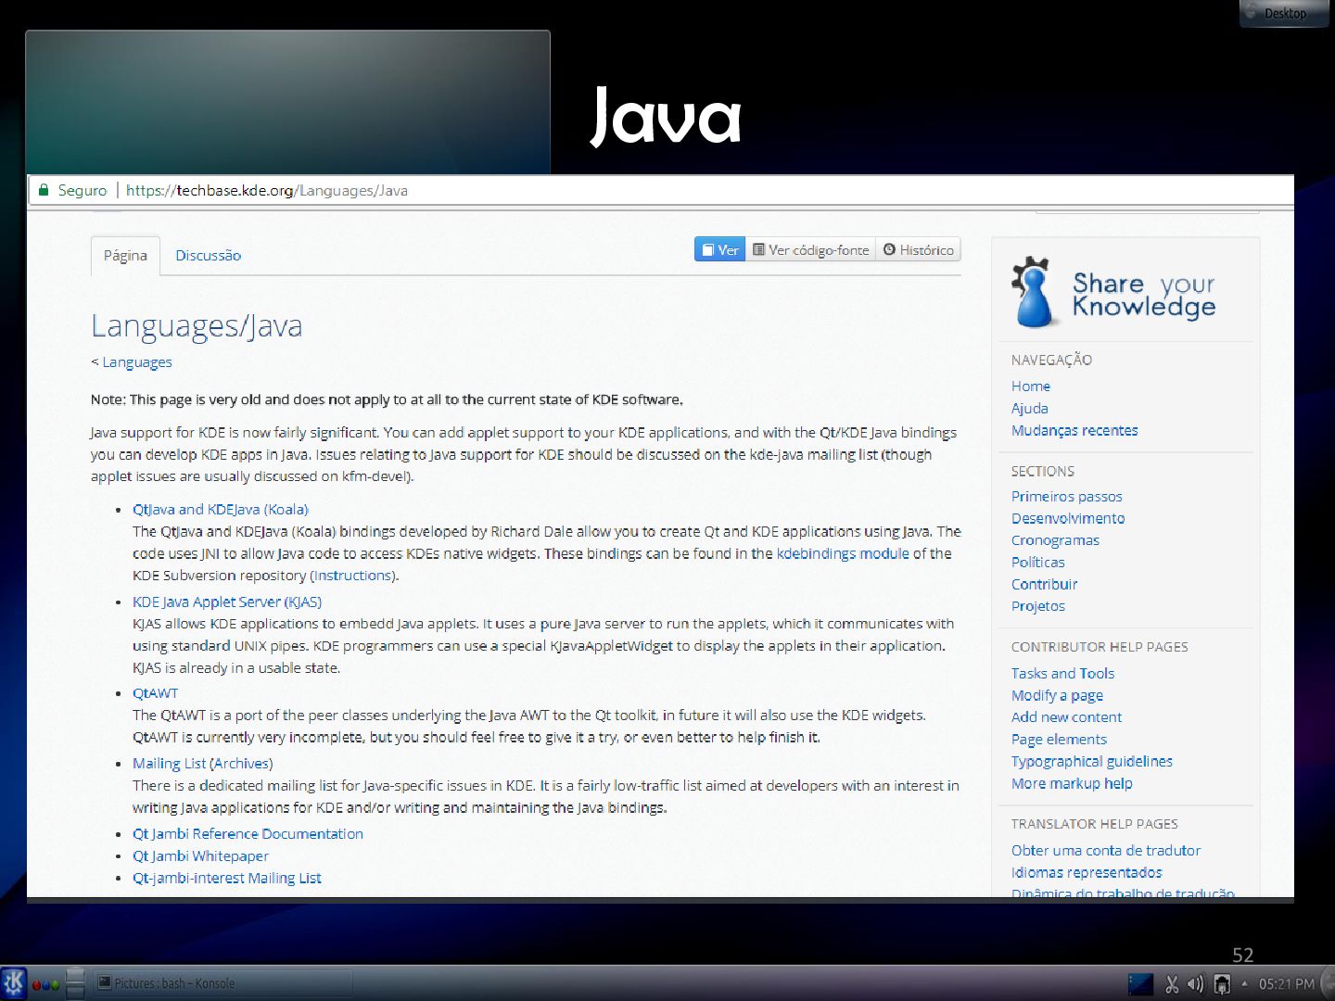Click the NAVEGAÇÃO sidebar heading
The width and height of the screenshot is (1335, 1001).
[x=1051, y=361]
